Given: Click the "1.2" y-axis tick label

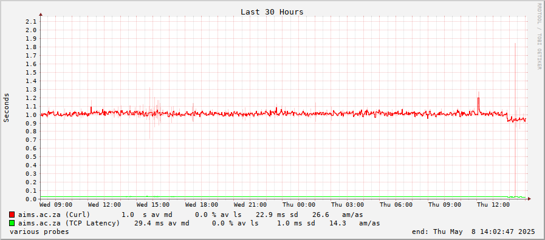Looking at the screenshot, I should (30, 98).
